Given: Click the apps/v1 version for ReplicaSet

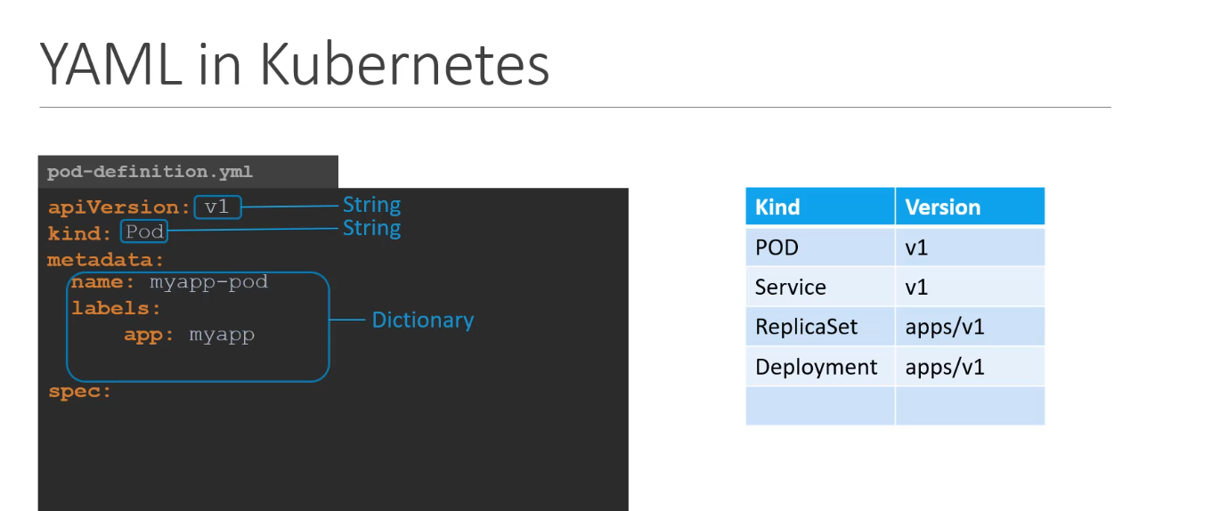Looking at the screenshot, I should pyautogui.click(x=944, y=327).
